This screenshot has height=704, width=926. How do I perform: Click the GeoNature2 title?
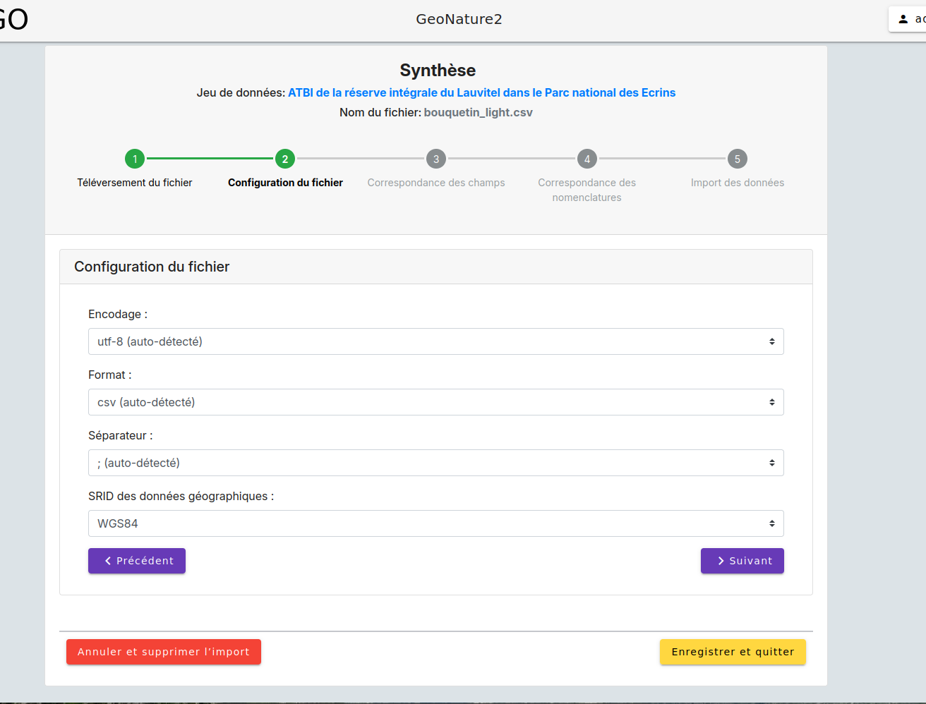pos(459,19)
